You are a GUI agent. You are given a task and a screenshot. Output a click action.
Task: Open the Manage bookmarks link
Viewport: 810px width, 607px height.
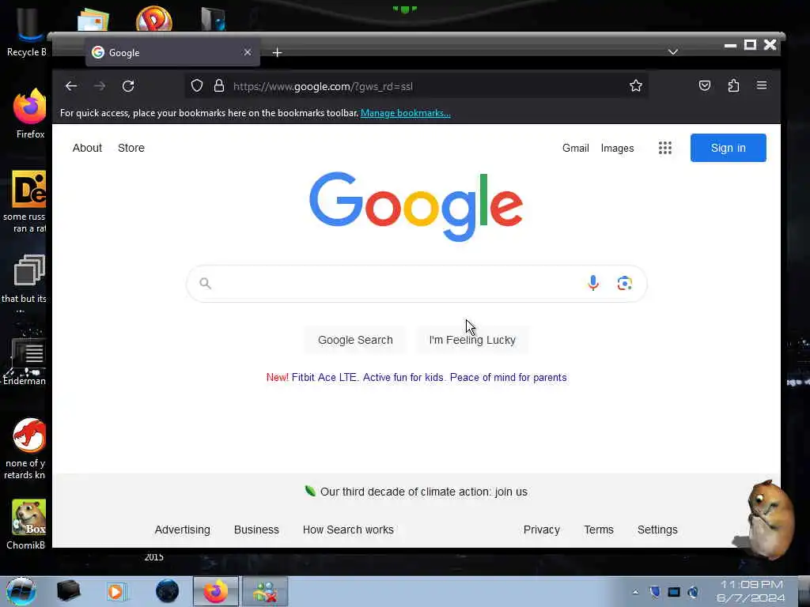pyautogui.click(x=406, y=113)
